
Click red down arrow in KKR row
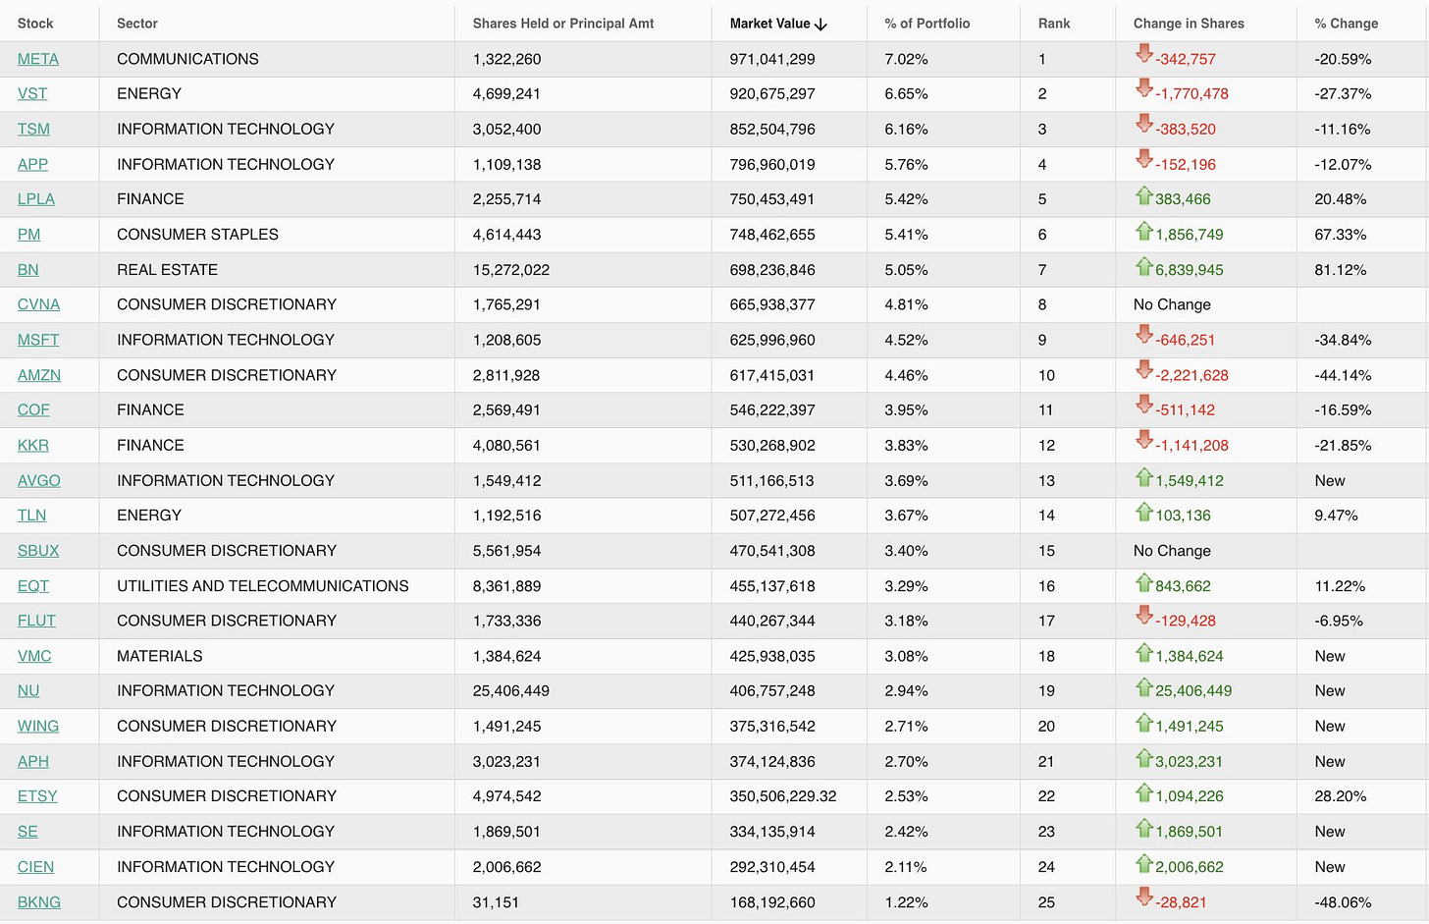point(1143,441)
